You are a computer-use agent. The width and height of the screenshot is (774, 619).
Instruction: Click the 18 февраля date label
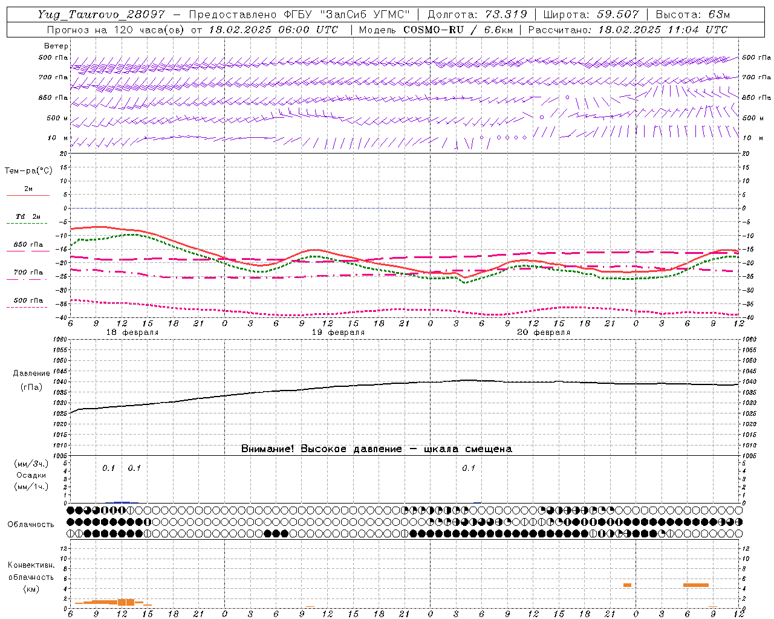click(132, 332)
